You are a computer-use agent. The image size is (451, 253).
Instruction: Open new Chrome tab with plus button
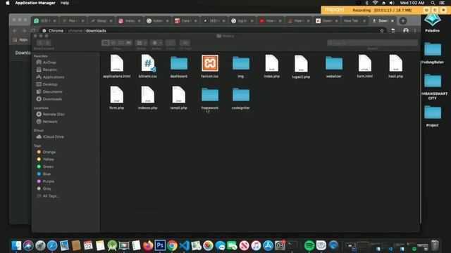[x=403, y=20]
